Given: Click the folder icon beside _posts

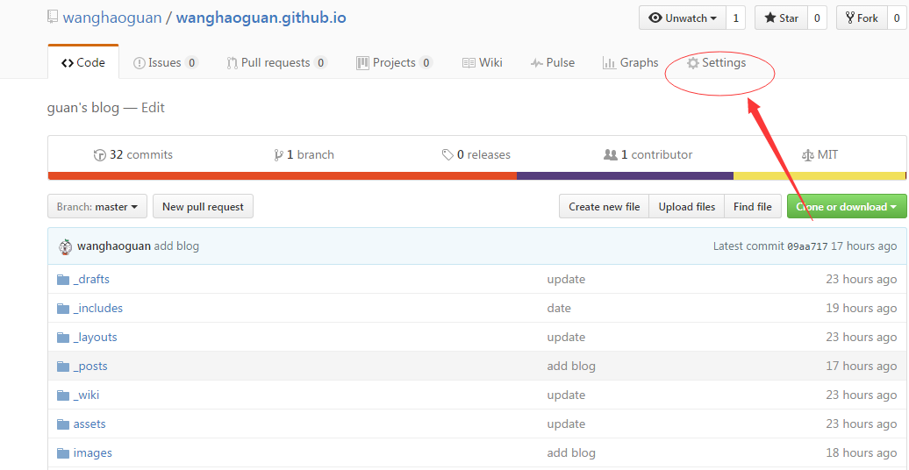Looking at the screenshot, I should (63, 367).
